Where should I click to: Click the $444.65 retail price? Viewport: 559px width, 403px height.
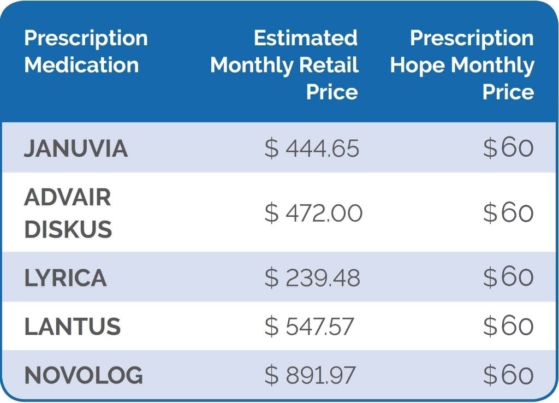[x=312, y=149]
